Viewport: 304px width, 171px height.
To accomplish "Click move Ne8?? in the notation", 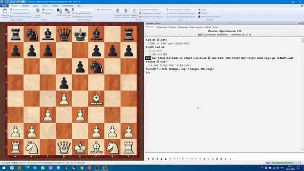I will pyautogui.click(x=164, y=62).
